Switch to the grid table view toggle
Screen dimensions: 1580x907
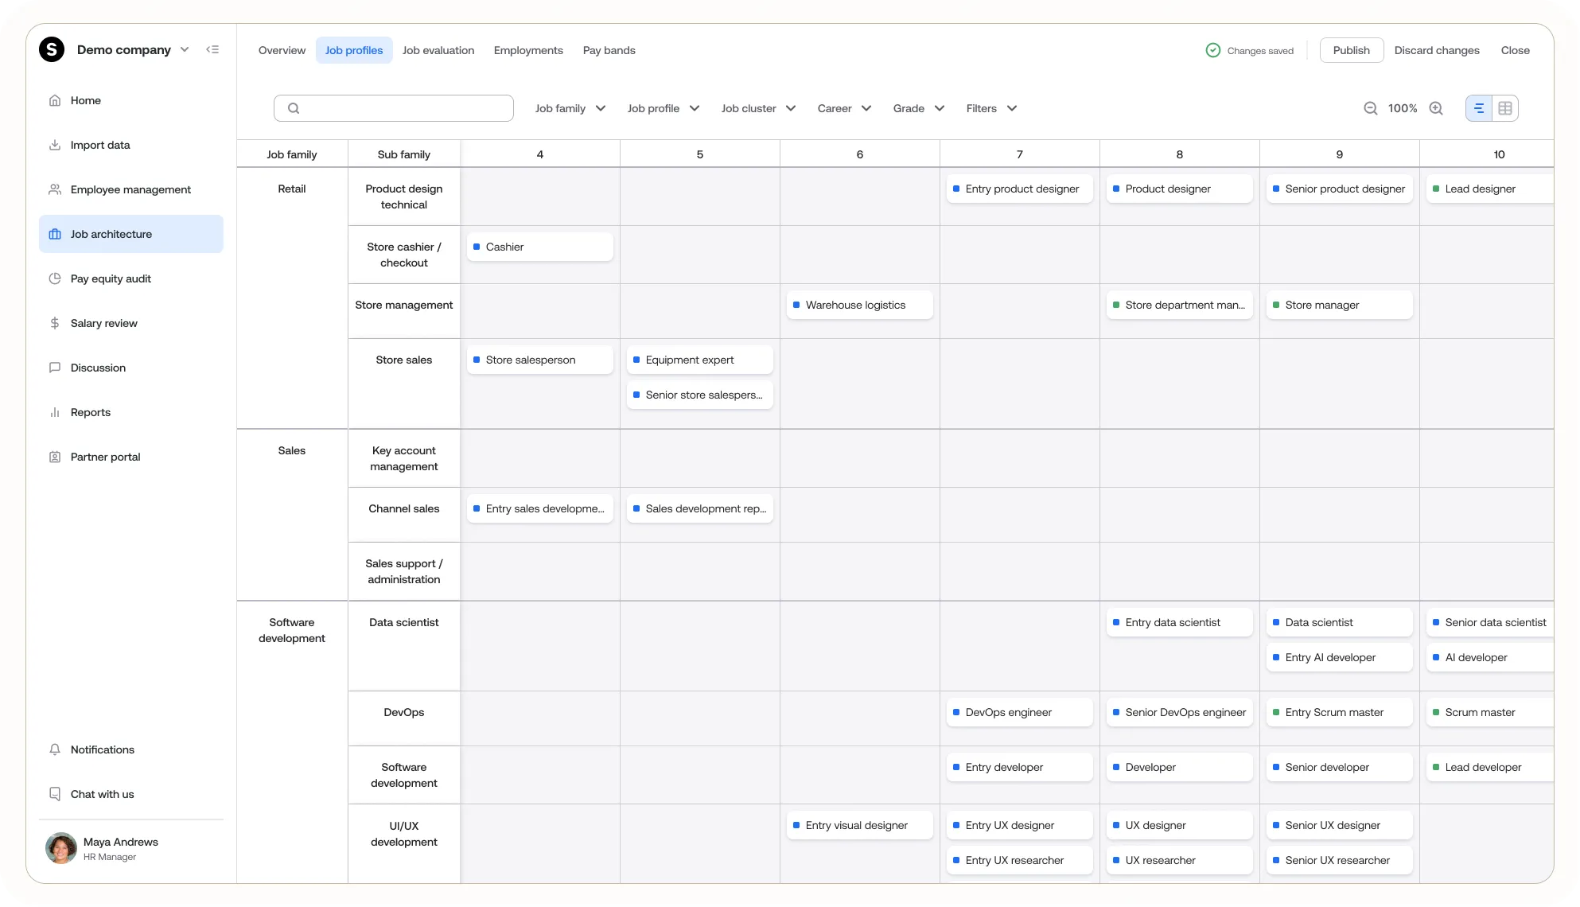point(1505,108)
